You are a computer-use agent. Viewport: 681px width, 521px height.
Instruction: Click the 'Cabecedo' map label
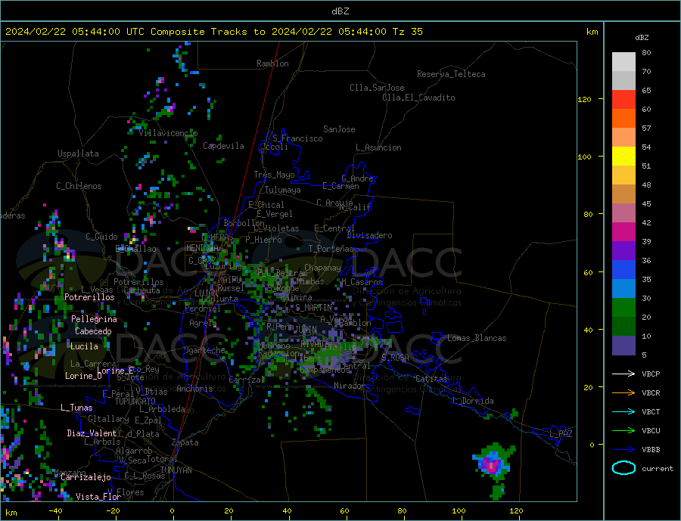[x=93, y=331]
